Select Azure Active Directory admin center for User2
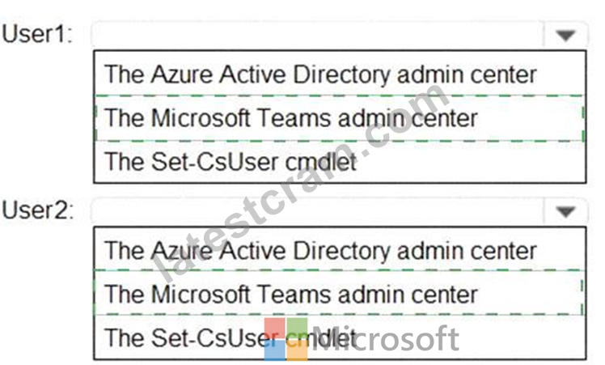Image resolution: width=605 pixels, height=365 pixels. (340, 250)
